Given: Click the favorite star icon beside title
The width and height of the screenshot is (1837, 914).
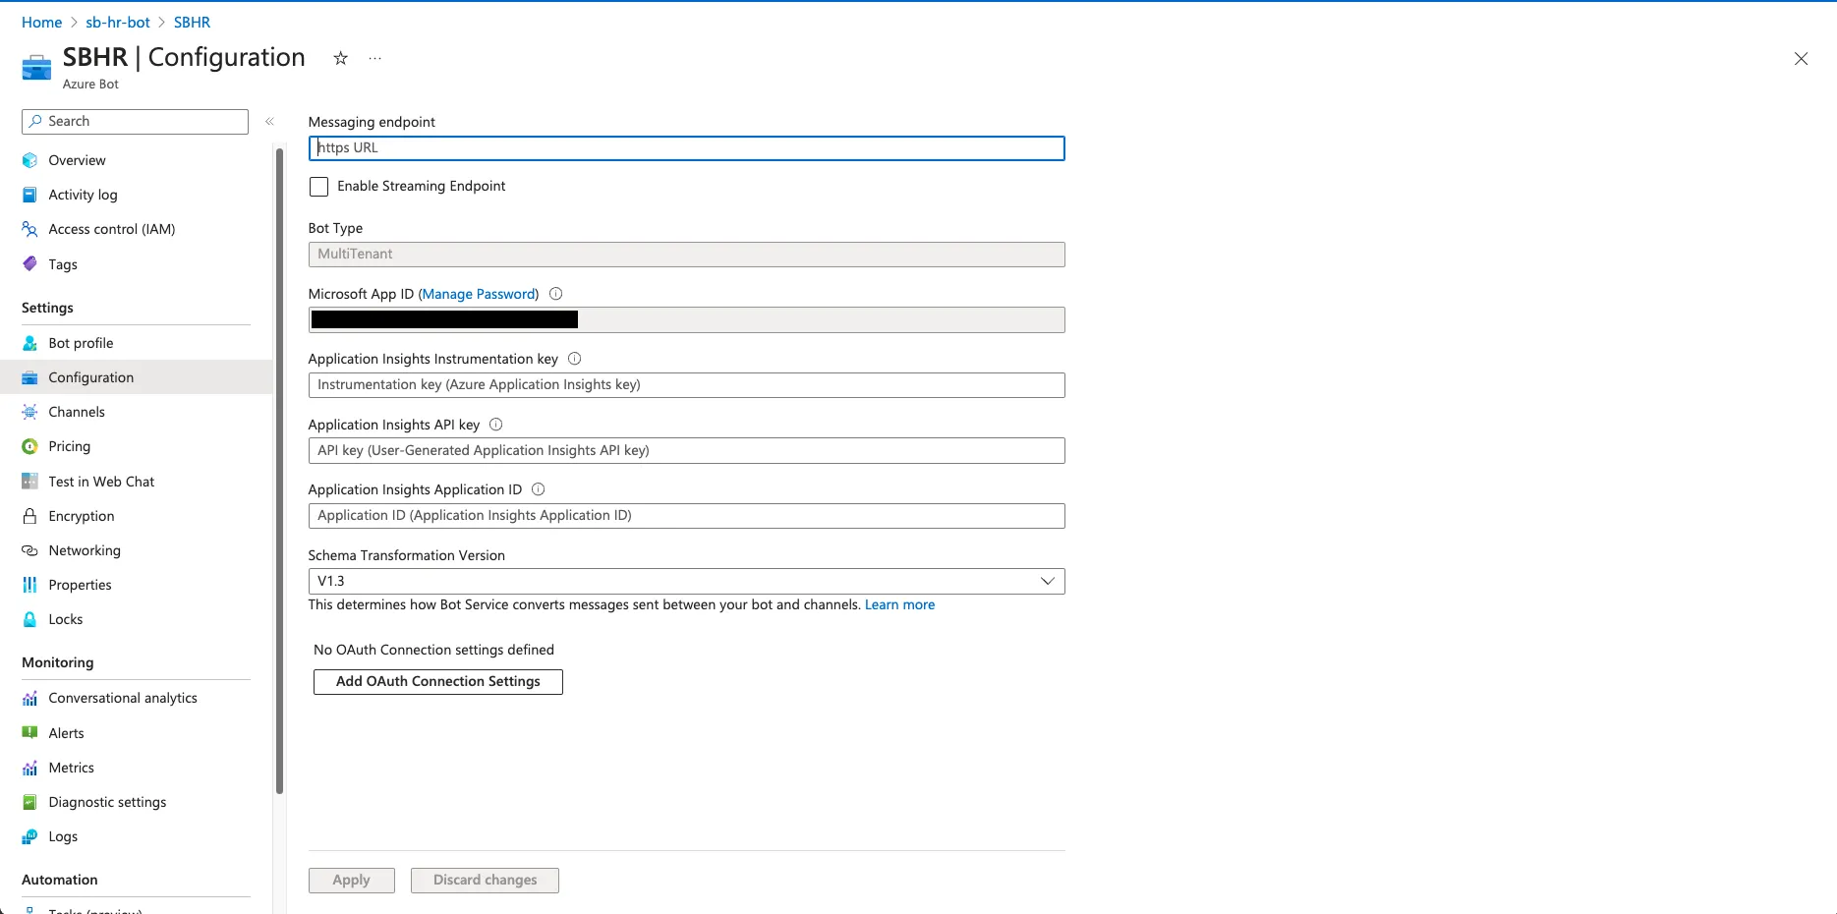Looking at the screenshot, I should (340, 59).
